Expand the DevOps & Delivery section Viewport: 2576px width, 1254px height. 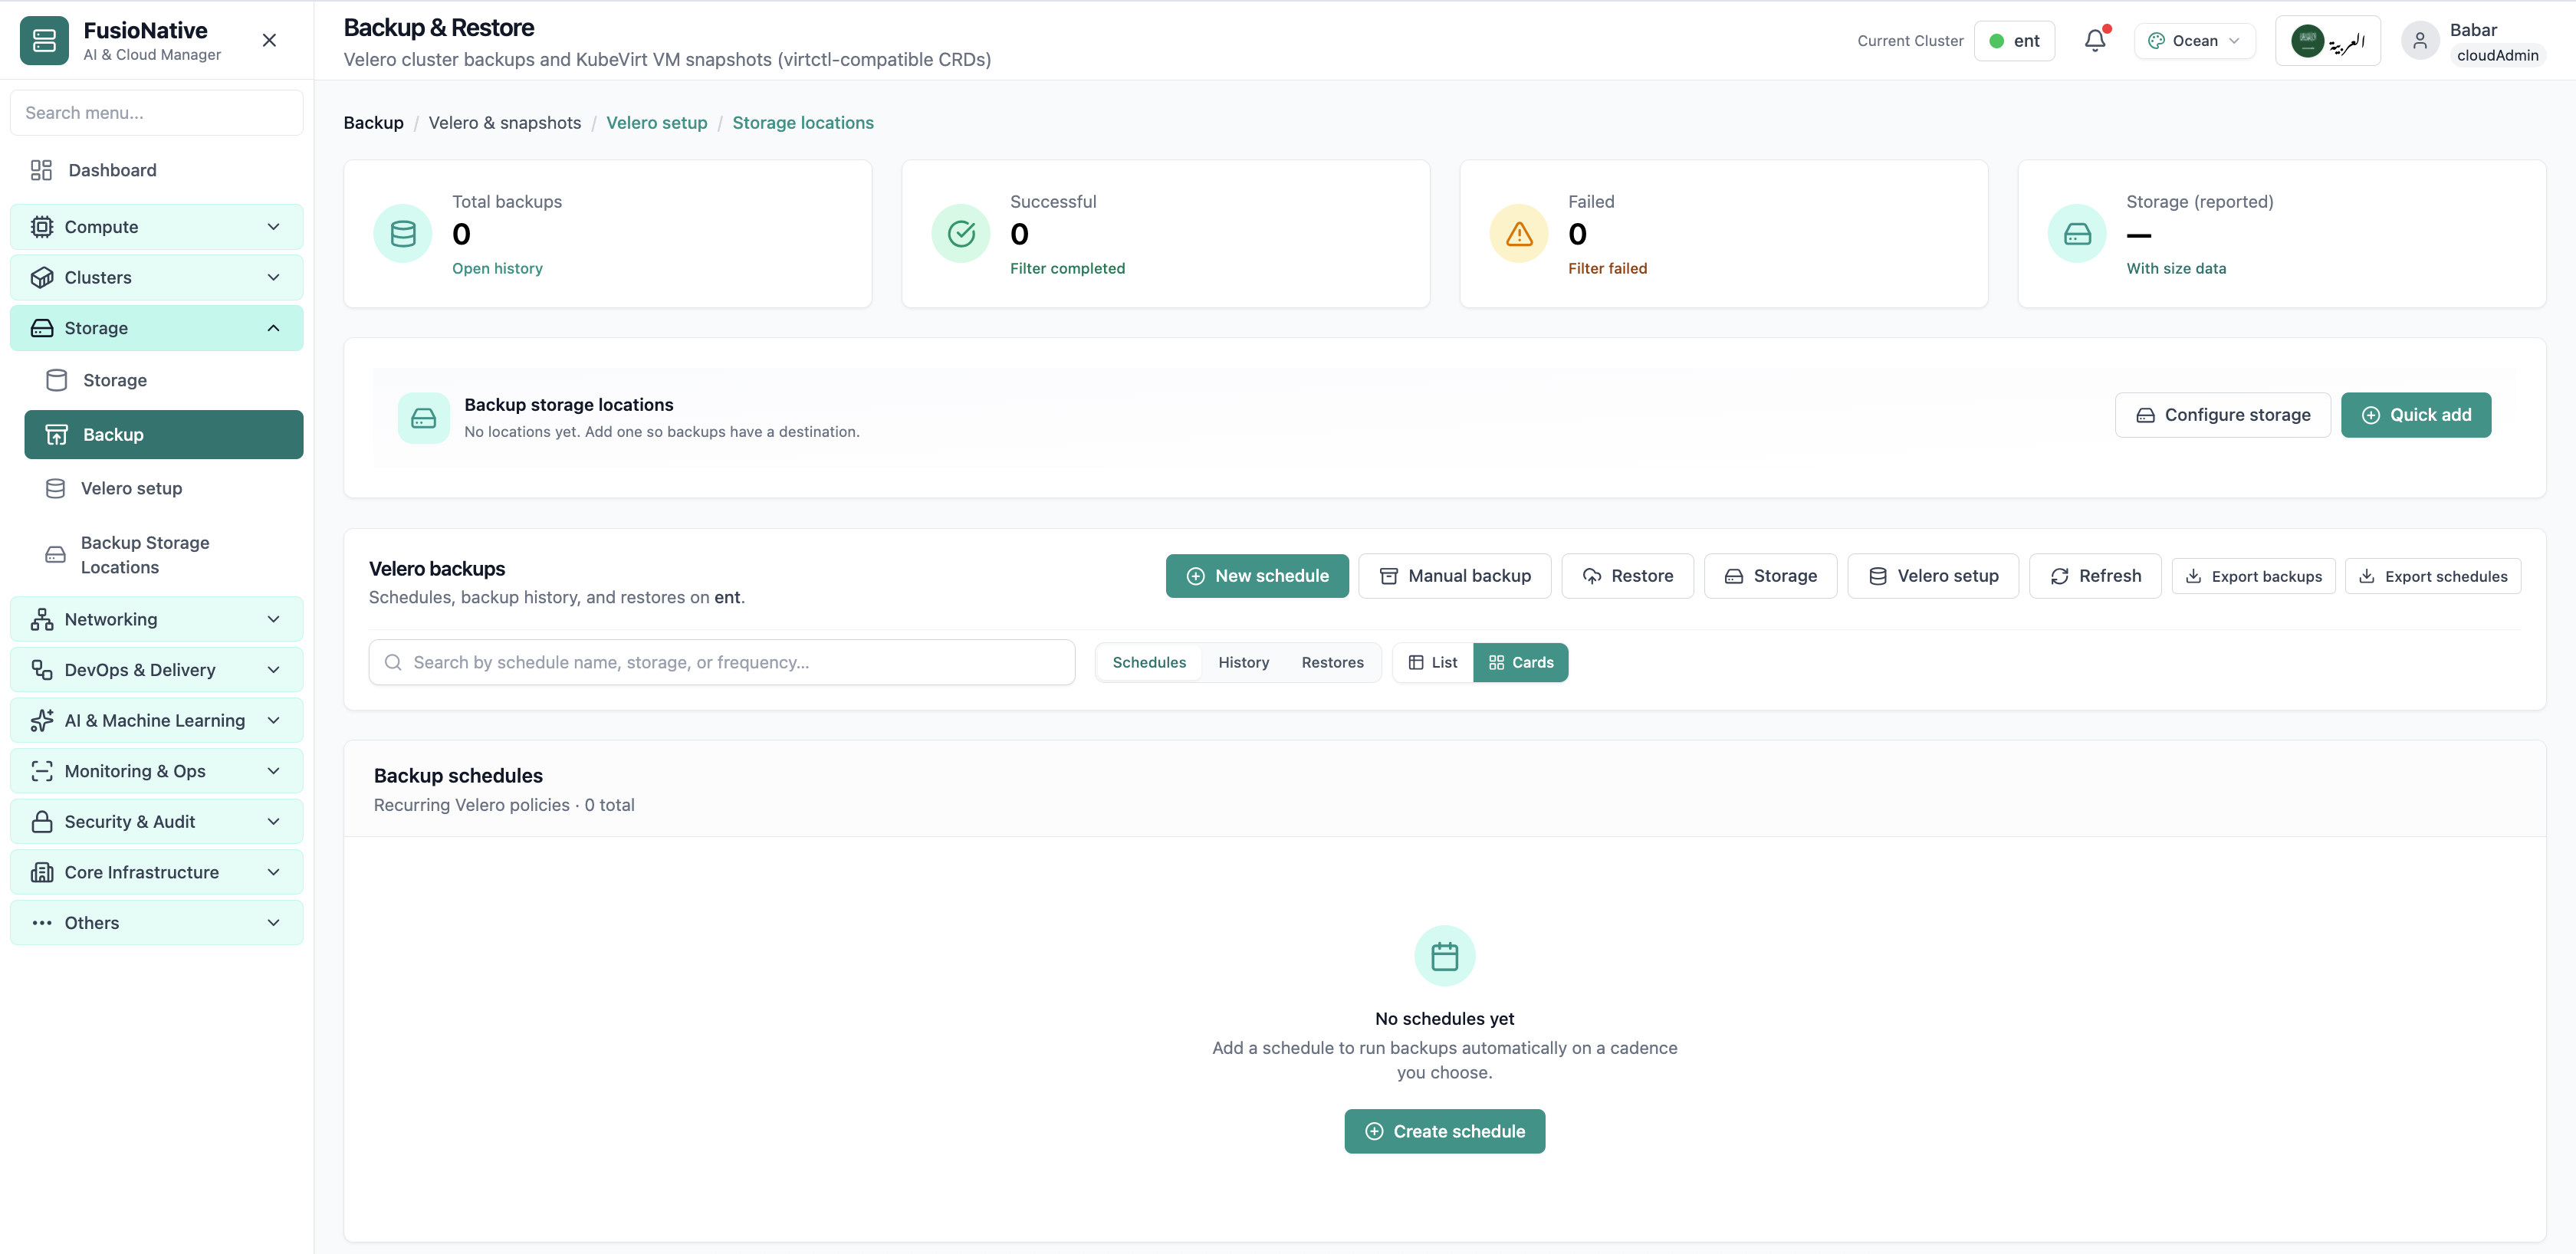point(157,670)
